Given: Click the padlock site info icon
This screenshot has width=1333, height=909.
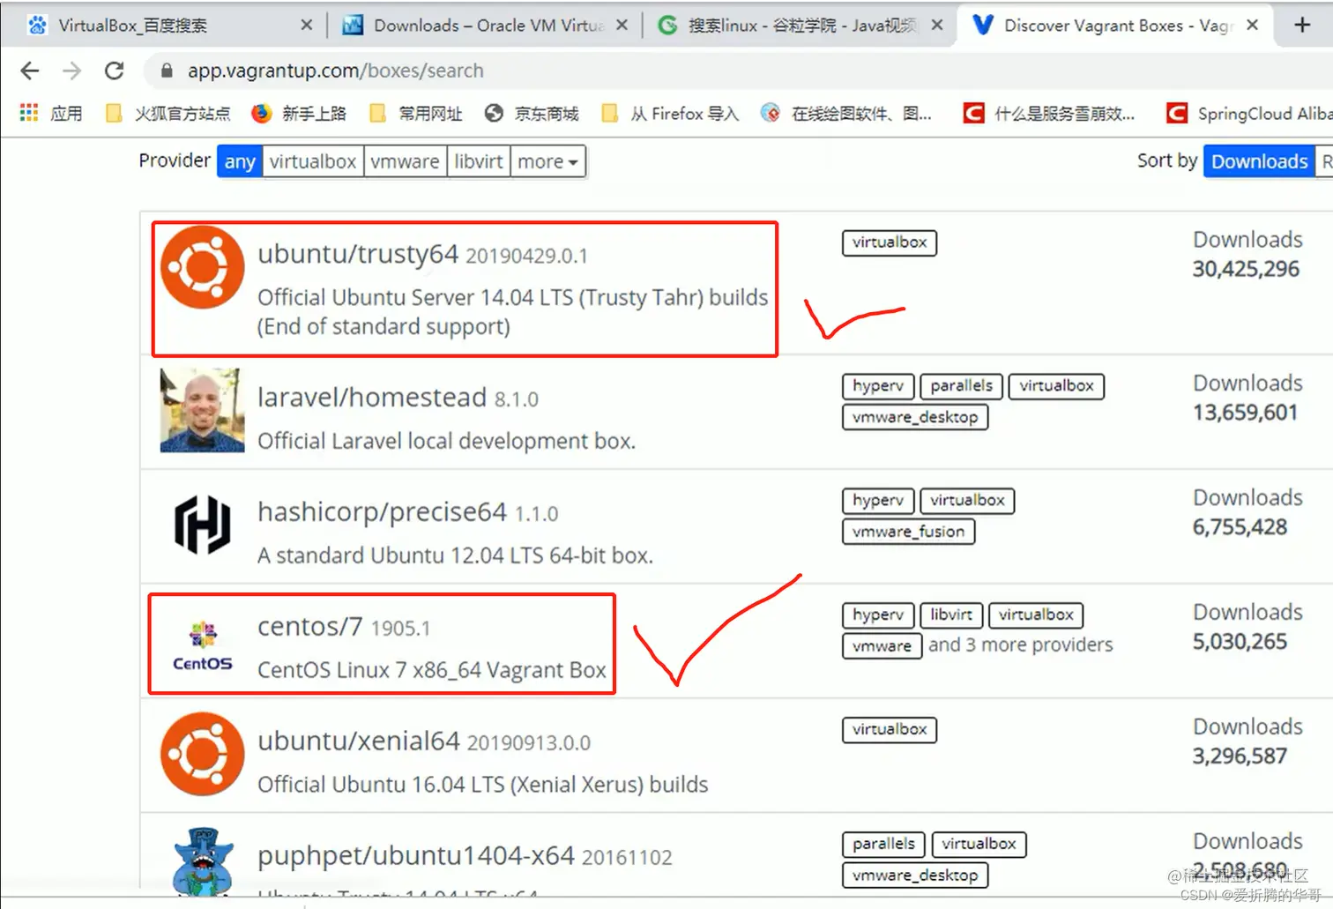Looking at the screenshot, I should (x=167, y=71).
